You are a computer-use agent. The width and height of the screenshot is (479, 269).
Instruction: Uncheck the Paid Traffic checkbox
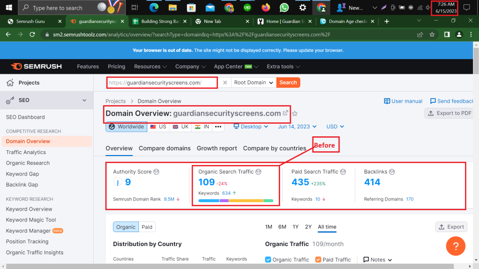[318, 260]
